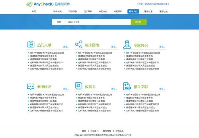
Task: Click 更多 in the 热门文献 section
Action: click(x=66, y=47)
